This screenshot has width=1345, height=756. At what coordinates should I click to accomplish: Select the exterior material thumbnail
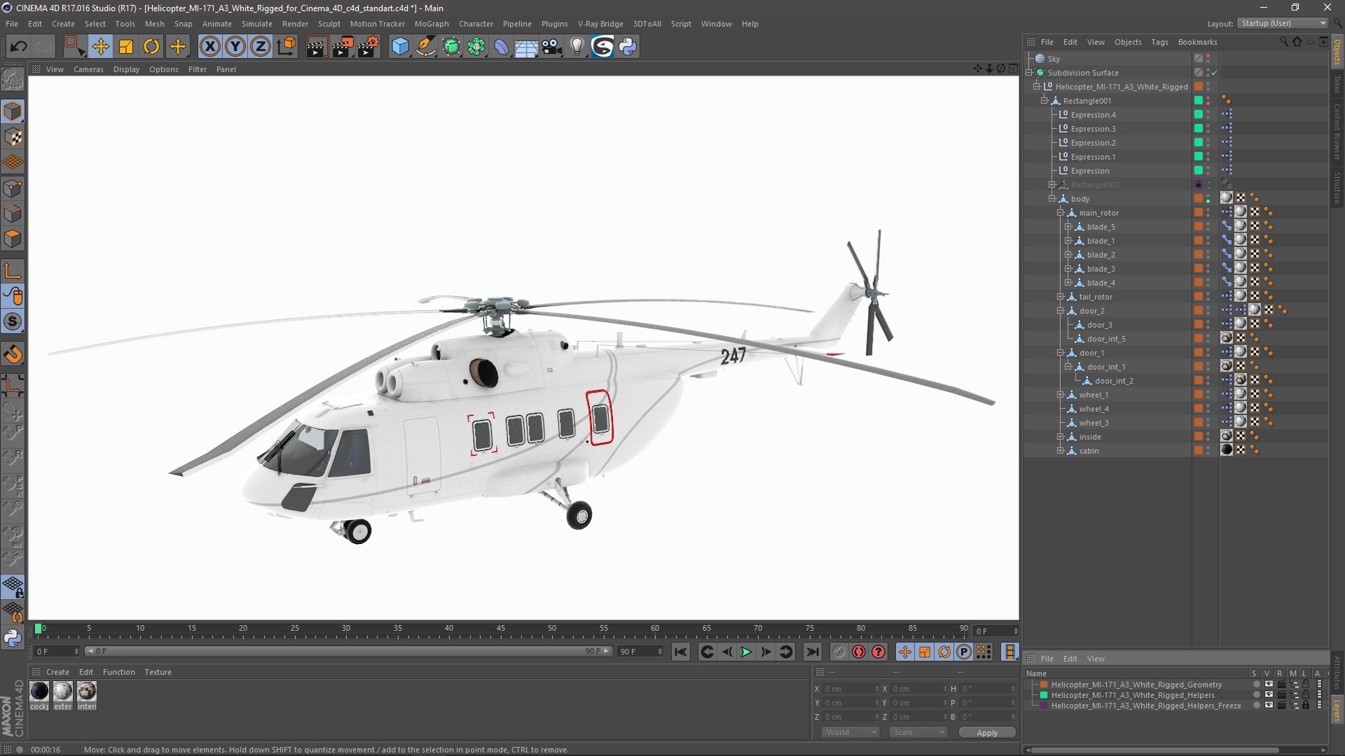(63, 692)
